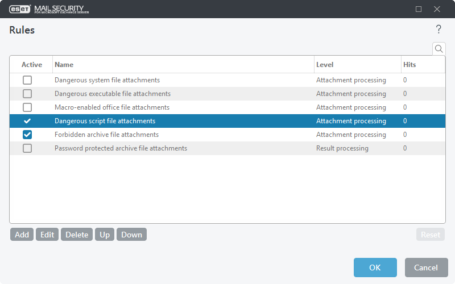Move the selected rule Up
The height and width of the screenshot is (284, 455).
[105, 235]
